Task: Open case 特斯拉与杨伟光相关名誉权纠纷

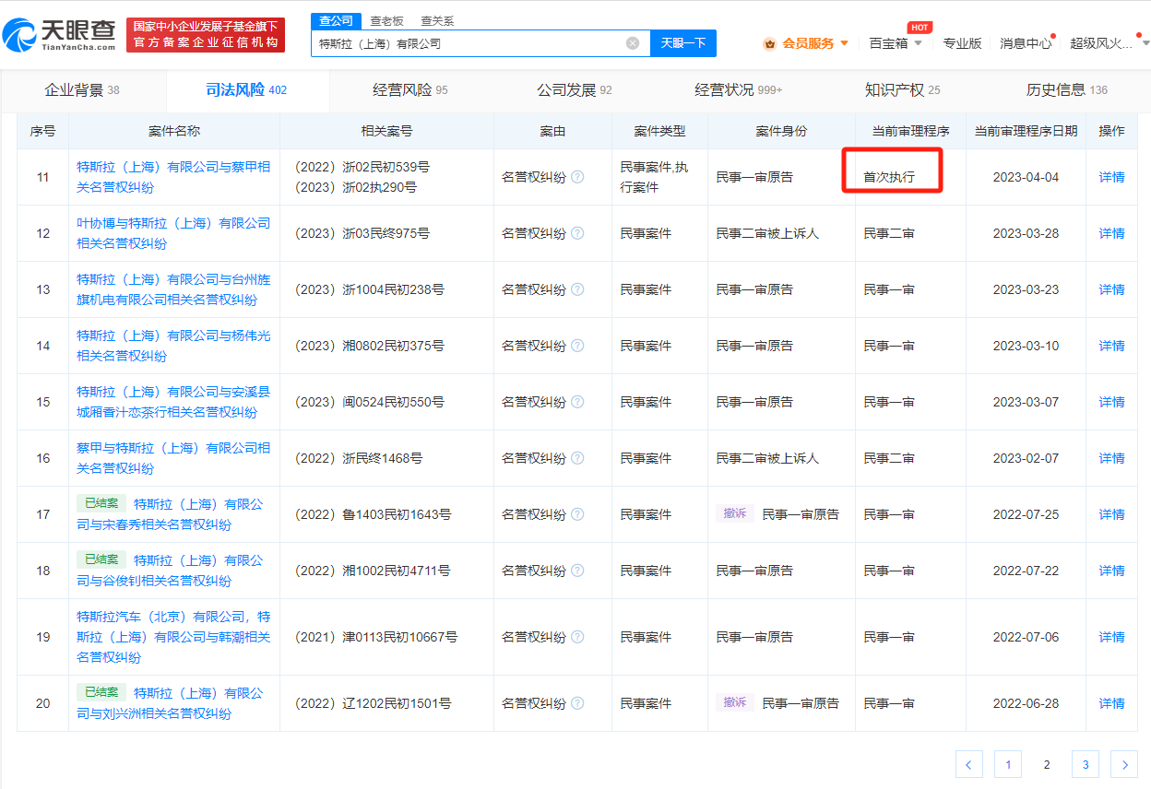Action: [x=173, y=346]
